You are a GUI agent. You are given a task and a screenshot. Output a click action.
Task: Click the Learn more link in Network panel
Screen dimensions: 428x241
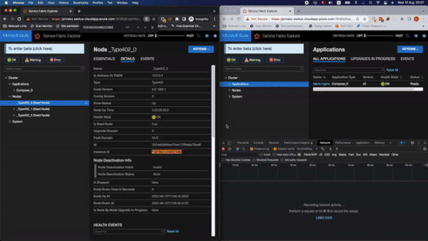[x=323, y=217]
